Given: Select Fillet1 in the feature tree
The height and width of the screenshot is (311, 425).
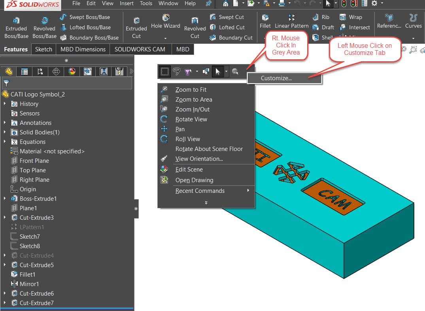Looking at the screenshot, I should pyautogui.click(x=23, y=274).
